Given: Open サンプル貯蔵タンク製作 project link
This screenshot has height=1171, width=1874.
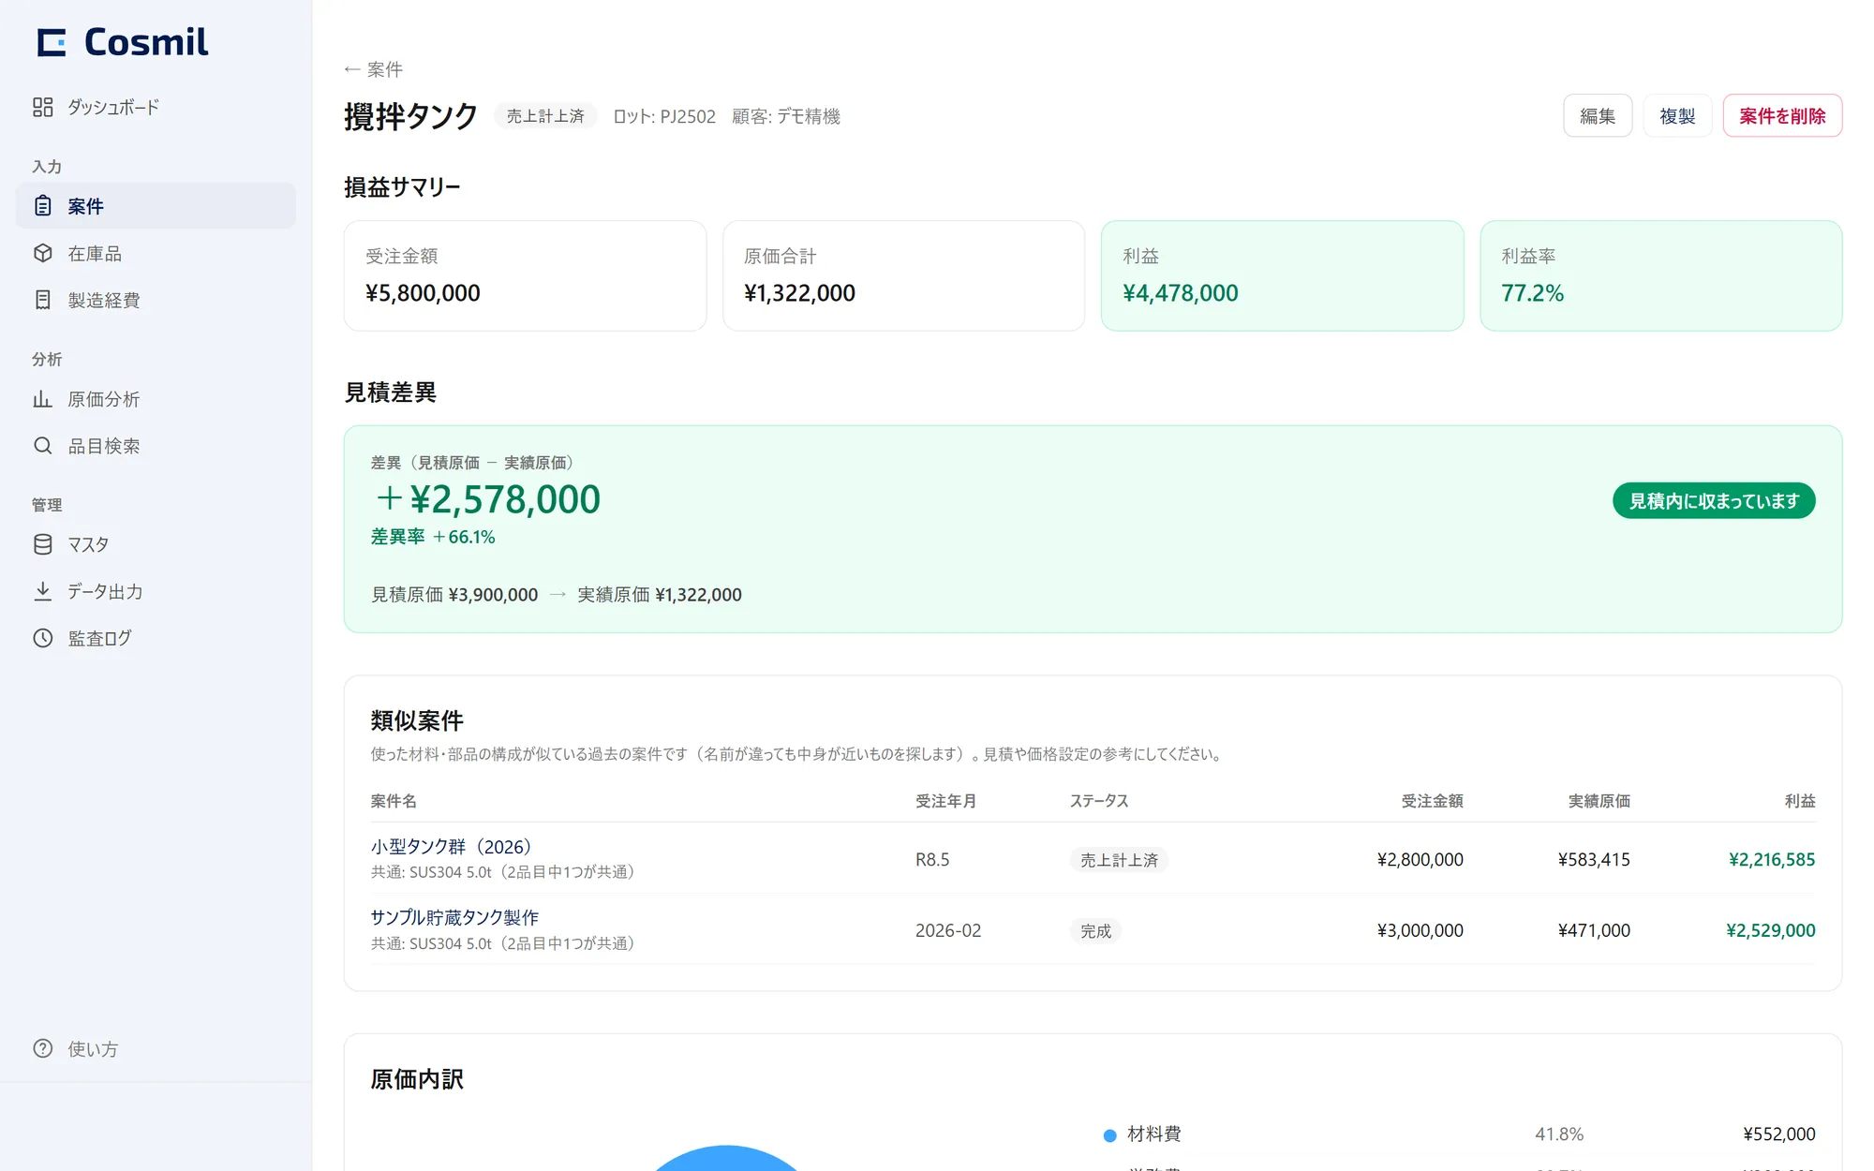Looking at the screenshot, I should 454,917.
